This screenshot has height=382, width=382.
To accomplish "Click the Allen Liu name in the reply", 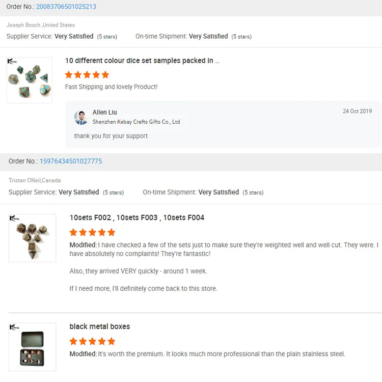I will [104, 112].
